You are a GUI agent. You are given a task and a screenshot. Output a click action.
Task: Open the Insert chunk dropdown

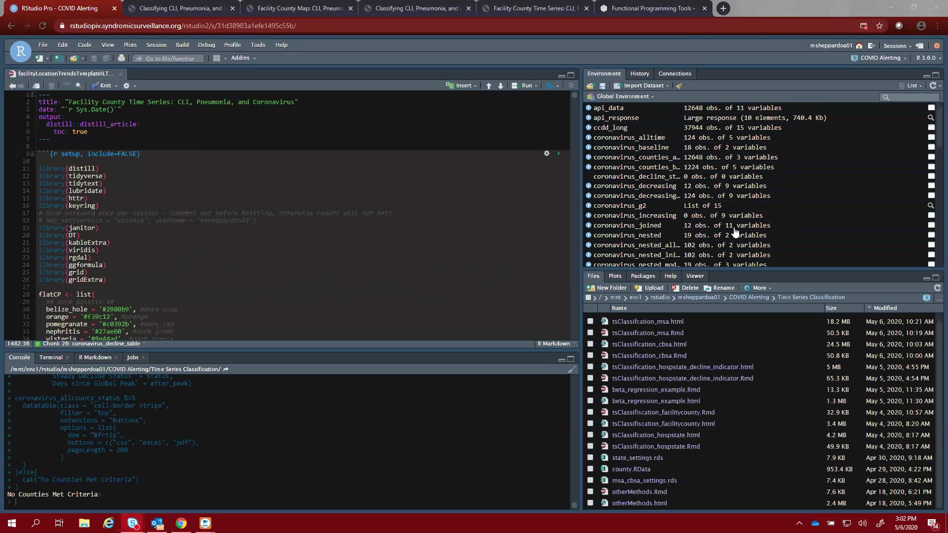pyautogui.click(x=462, y=85)
